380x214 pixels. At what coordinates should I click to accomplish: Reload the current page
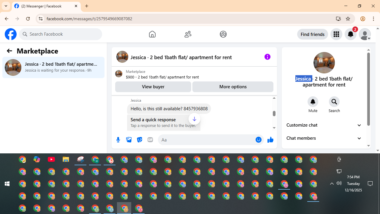tap(28, 19)
